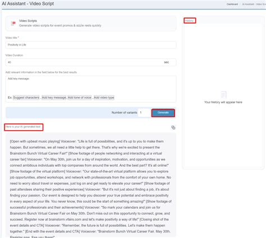Click inside the Add key message textarea

coord(91,85)
